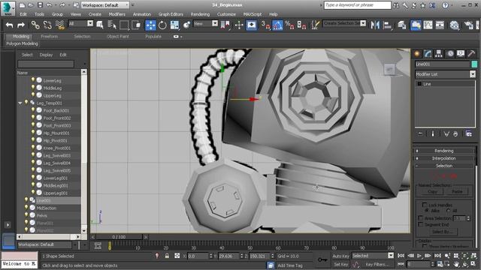This screenshot has width=481, height=270.
Task: Open the Material Editor icon
Action: coord(454,25)
